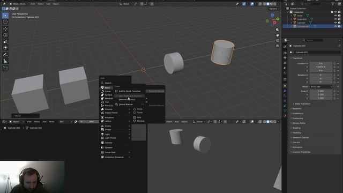Hide Cube.001 in outliner via eye icon
Screen dimensions: 343x193
335,19
